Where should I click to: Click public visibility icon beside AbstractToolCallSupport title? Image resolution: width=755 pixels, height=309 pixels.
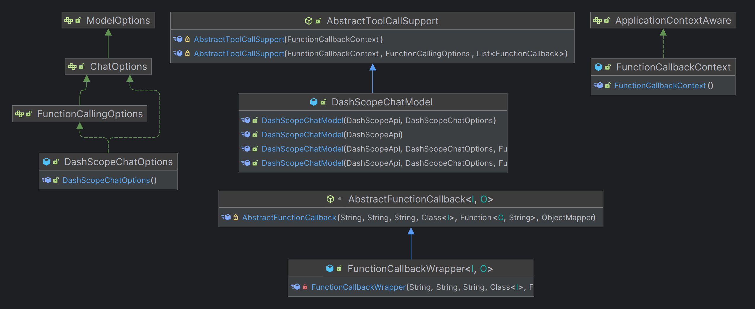(x=318, y=21)
